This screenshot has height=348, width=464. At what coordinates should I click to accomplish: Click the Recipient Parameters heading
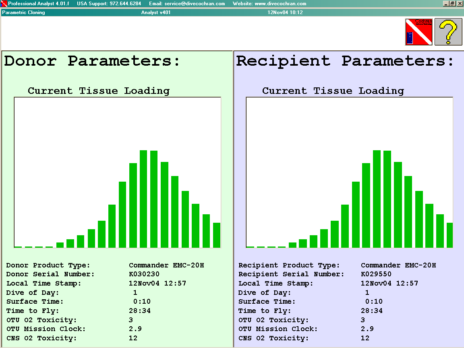tap(345, 61)
